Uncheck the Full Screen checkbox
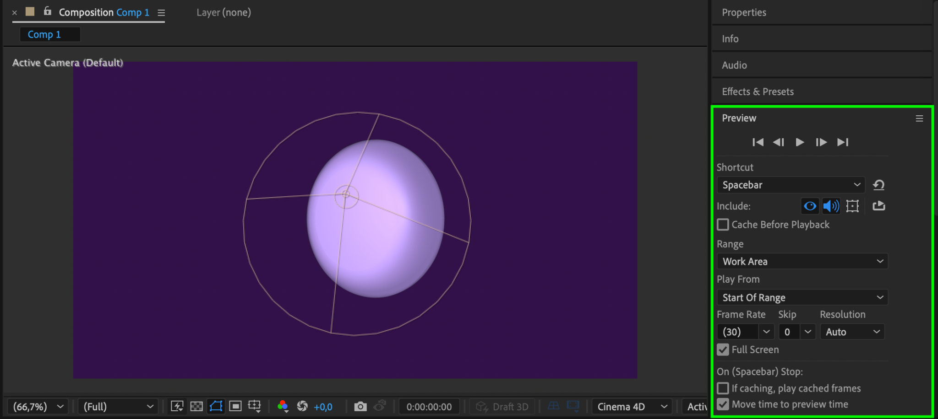This screenshot has width=938, height=419. (723, 350)
